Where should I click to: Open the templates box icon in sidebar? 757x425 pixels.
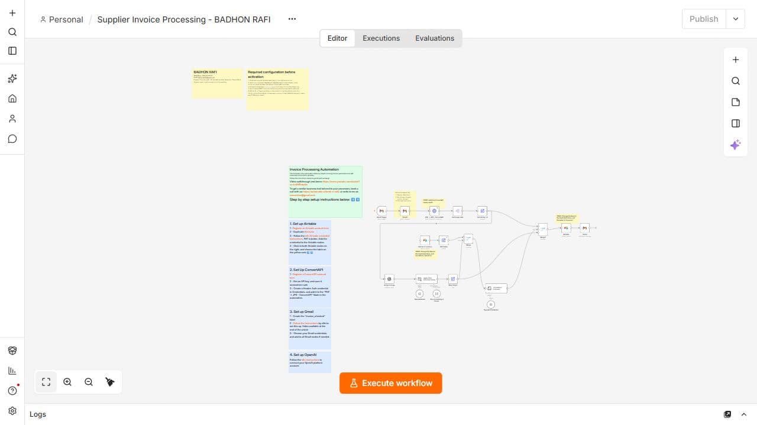pyautogui.click(x=12, y=351)
